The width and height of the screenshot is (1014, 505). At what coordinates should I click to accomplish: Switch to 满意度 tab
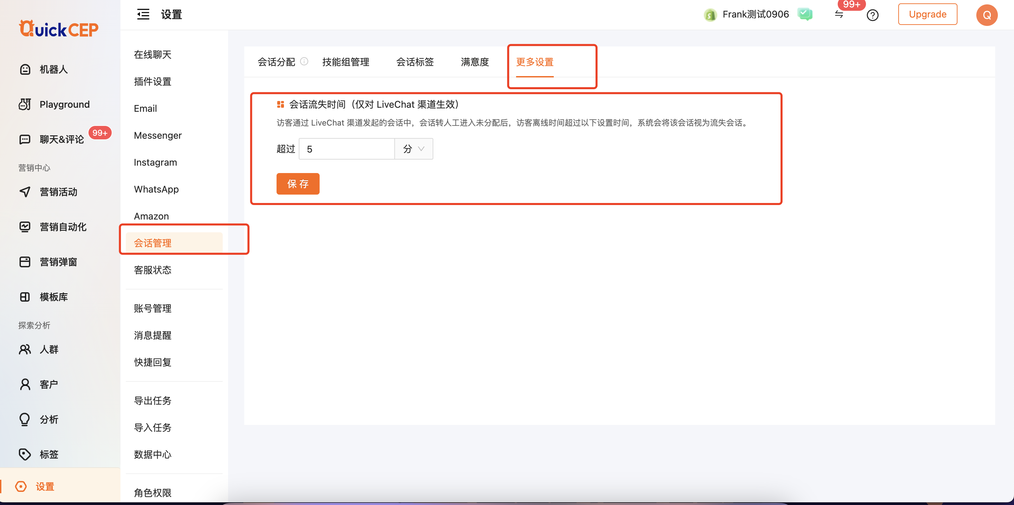(474, 62)
